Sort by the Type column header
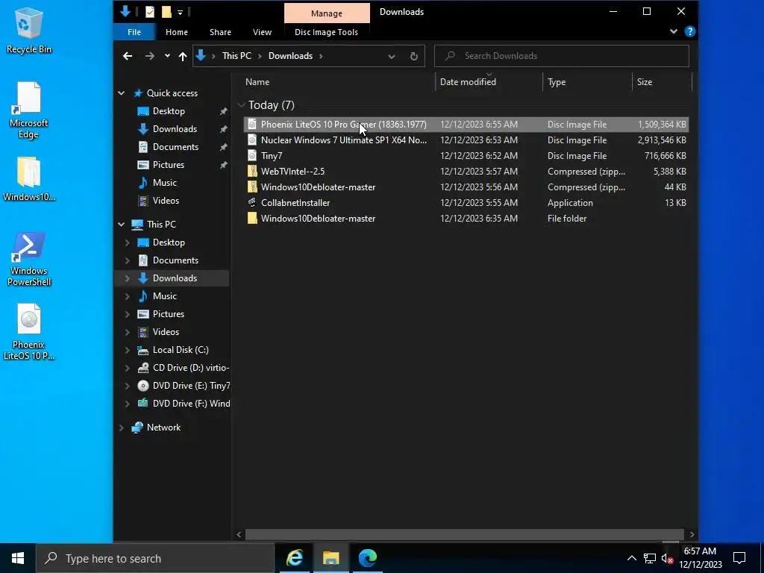Screen dimensions: 764x573 coord(587,82)
